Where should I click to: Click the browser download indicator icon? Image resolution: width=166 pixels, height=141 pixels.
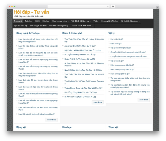pyautogui.click(x=113, y=6)
